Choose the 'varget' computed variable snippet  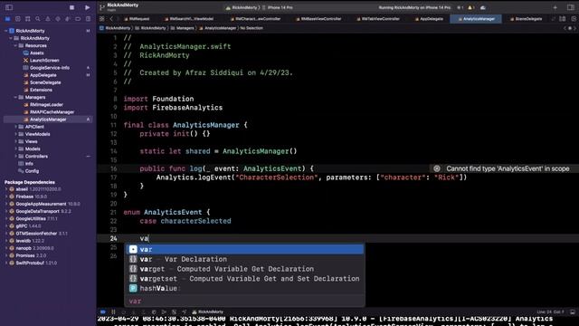pos(244,269)
